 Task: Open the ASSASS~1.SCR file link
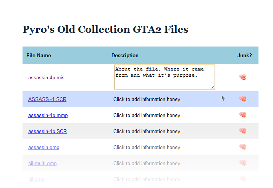pos(47,100)
